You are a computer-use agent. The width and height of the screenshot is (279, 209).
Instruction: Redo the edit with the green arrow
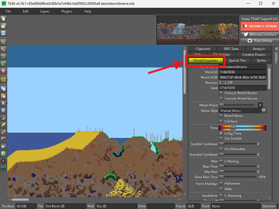3,64
